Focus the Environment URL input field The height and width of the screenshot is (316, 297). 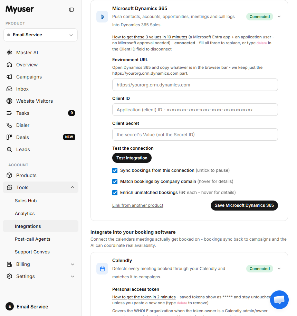pyautogui.click(x=195, y=85)
